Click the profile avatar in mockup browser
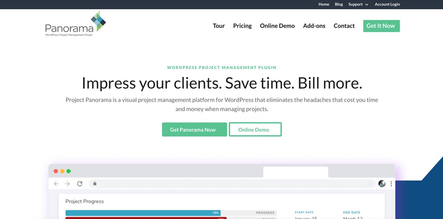 pyautogui.click(x=382, y=184)
